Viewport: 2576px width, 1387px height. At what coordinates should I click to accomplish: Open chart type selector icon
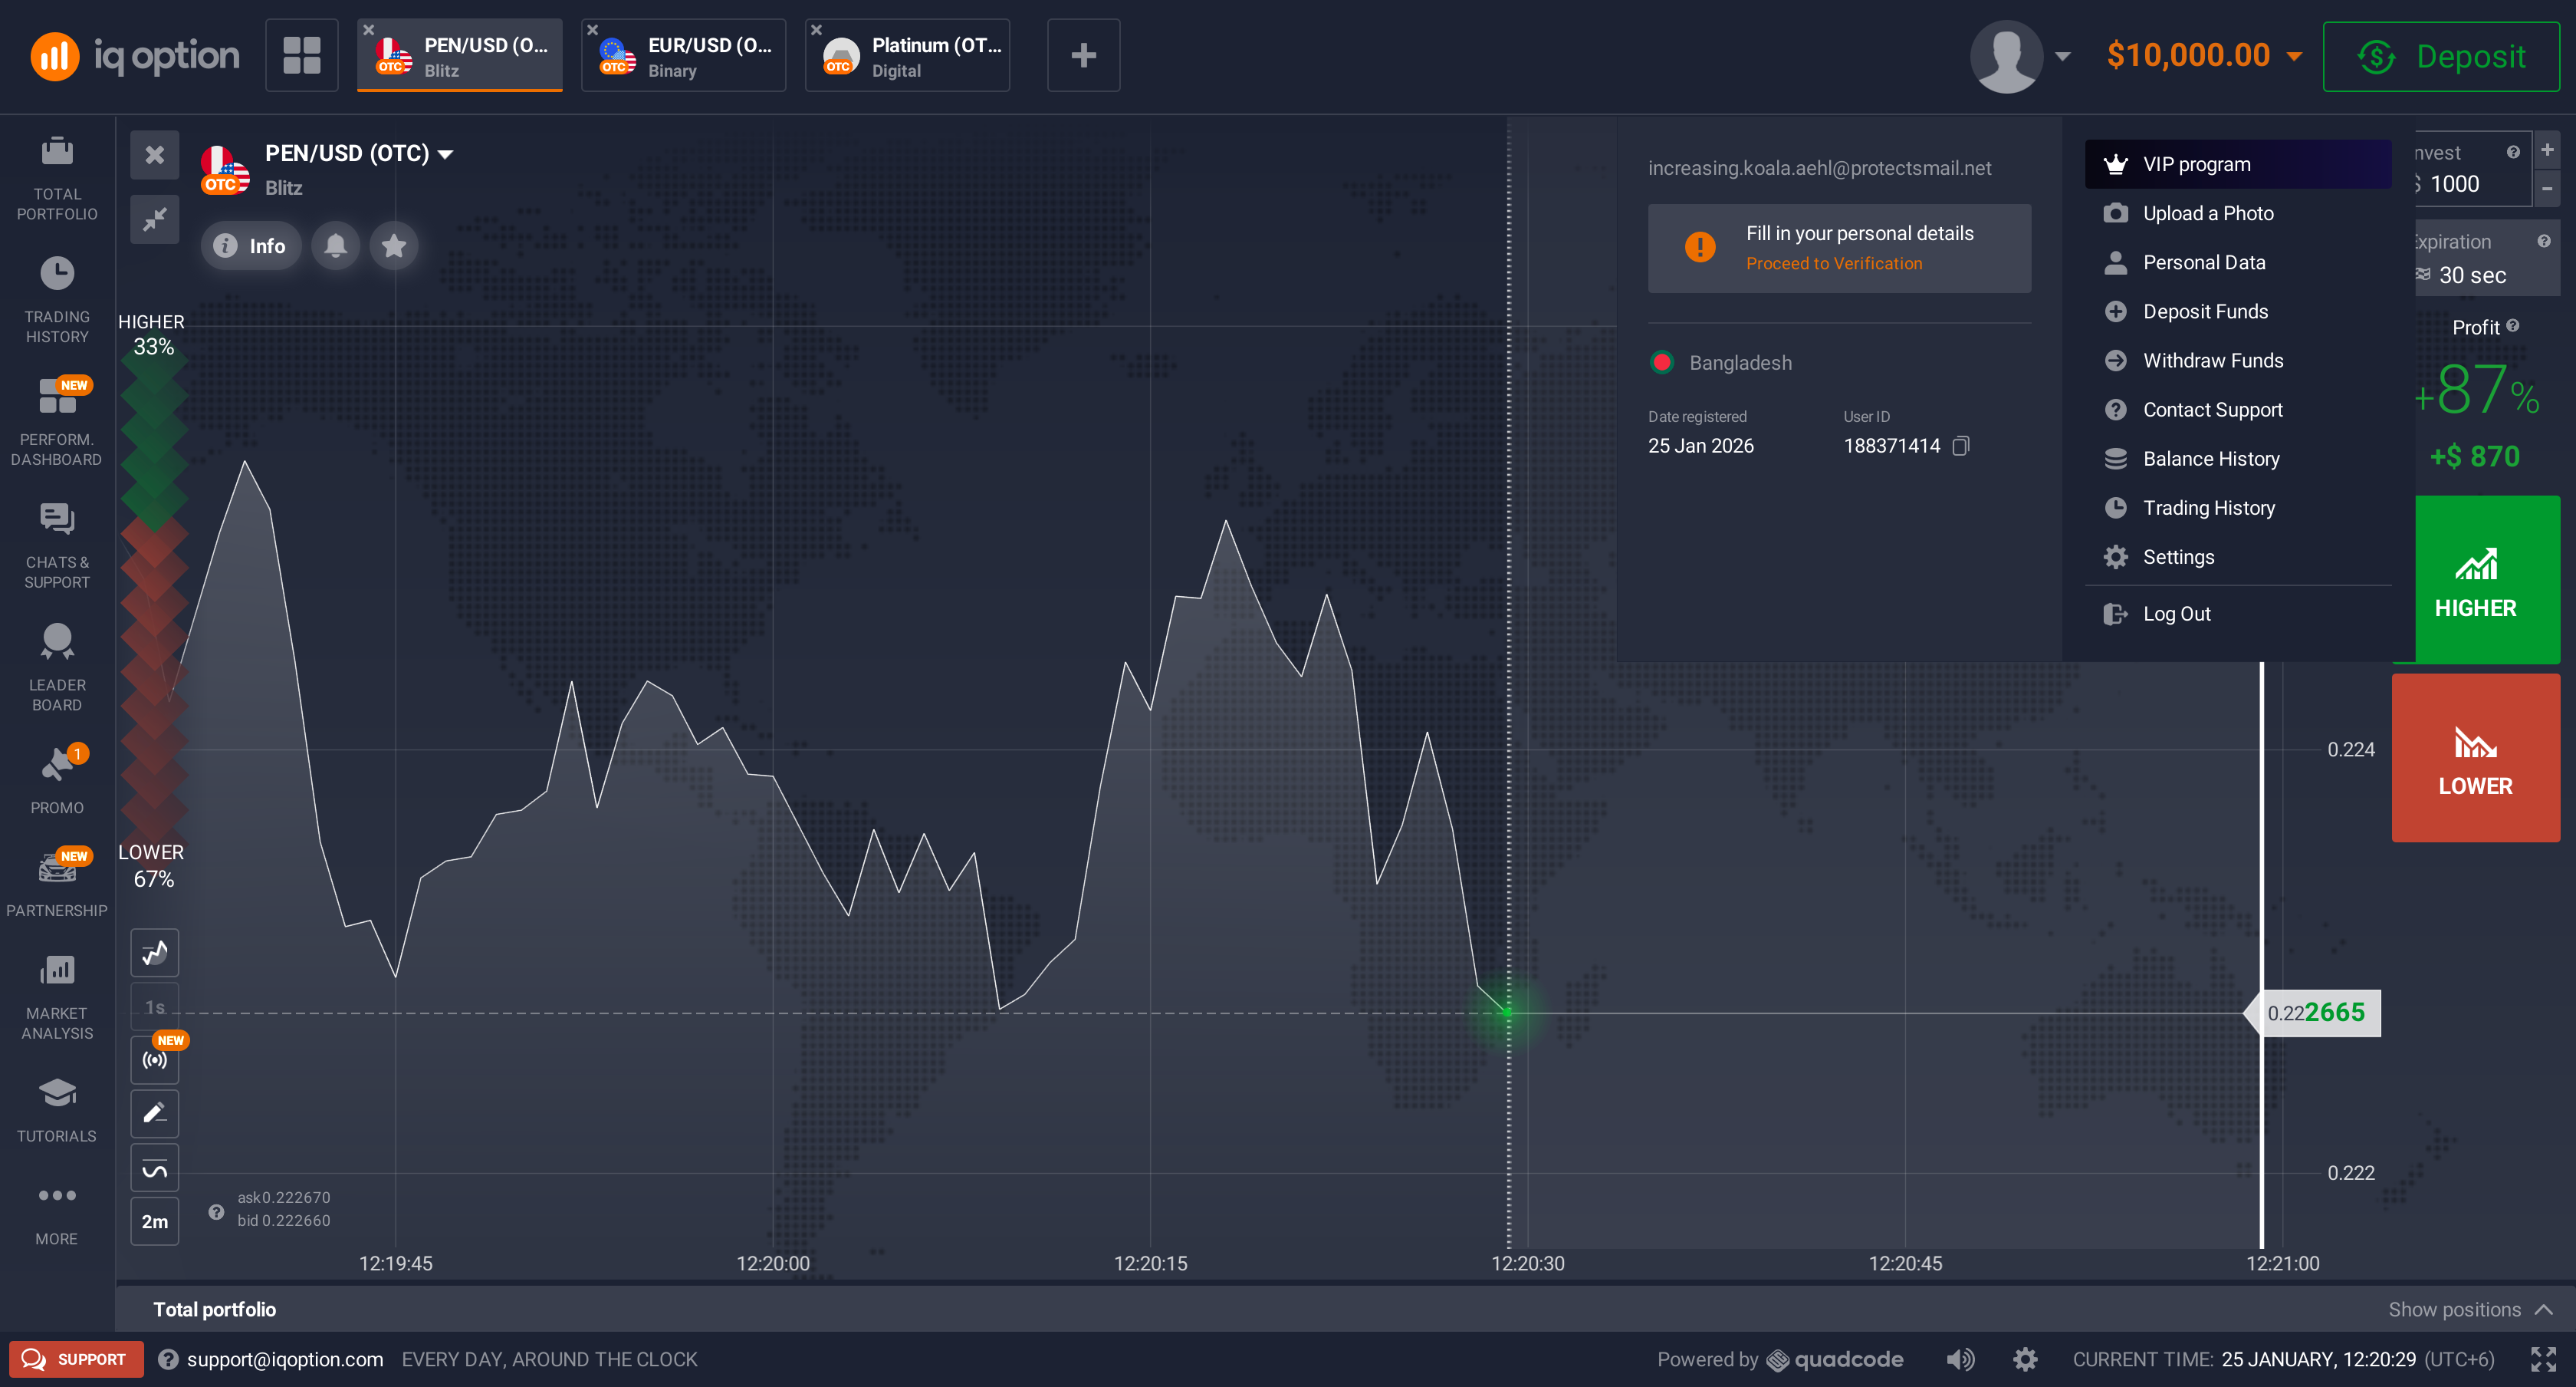pyautogui.click(x=154, y=953)
